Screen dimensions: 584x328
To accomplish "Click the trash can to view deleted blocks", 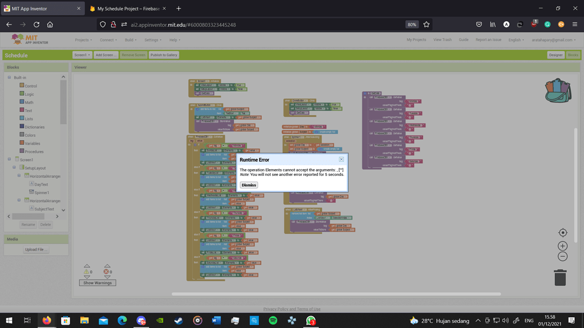I will [x=561, y=277].
